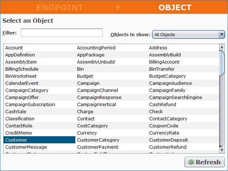Select the AssemblyBuild object

tap(165, 55)
